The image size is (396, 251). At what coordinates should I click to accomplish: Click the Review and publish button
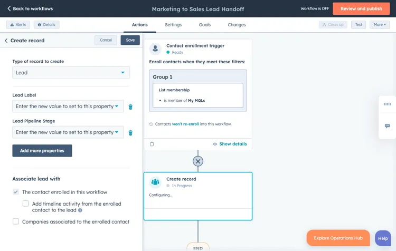[x=361, y=9]
